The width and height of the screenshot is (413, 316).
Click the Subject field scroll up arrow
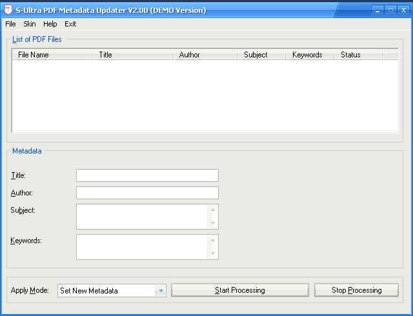pyautogui.click(x=212, y=210)
